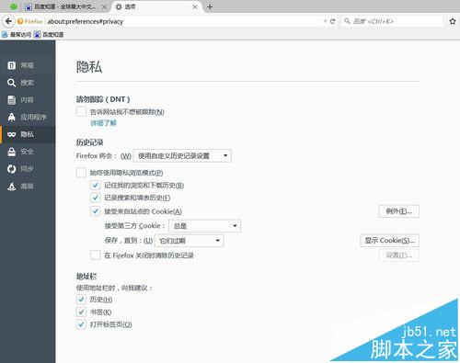Click the back arrow navigation button
Viewport: 460px width, 363px height.
pyautogui.click(x=8, y=21)
